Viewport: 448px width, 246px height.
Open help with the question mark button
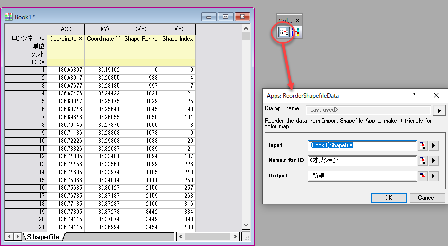414,95
